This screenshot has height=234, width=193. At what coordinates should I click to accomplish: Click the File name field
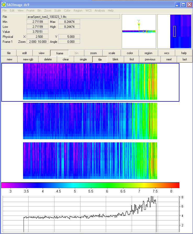coord(73,17)
